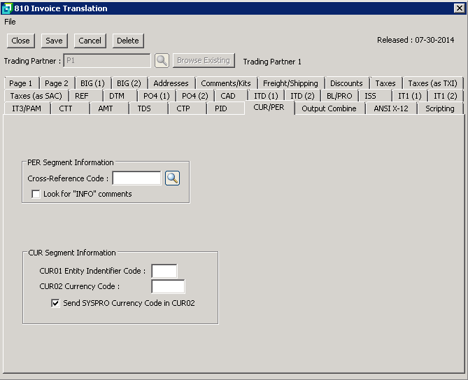Image resolution: width=468 pixels, height=380 pixels.
Task: Click the Delete button
Action: point(127,41)
